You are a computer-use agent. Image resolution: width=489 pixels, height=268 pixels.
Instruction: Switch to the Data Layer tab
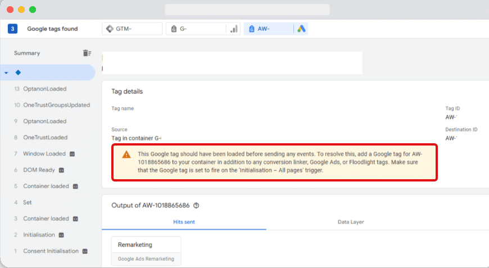pyautogui.click(x=351, y=222)
